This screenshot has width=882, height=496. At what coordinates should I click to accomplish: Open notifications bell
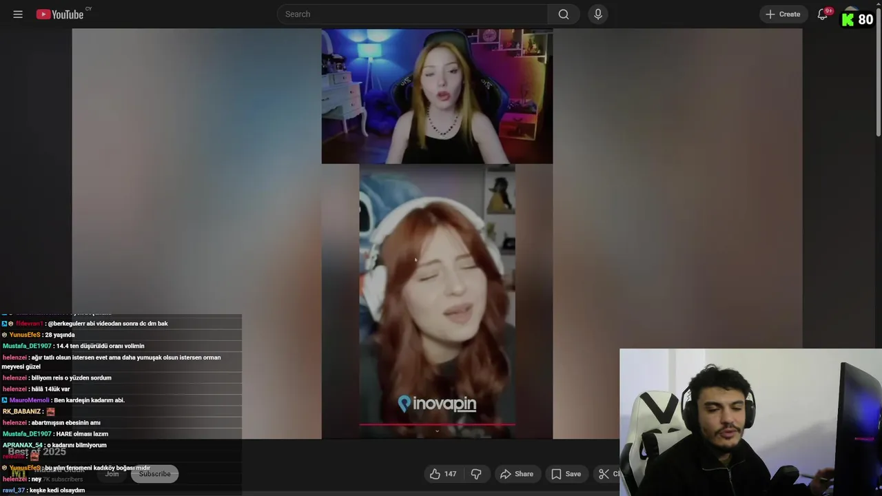click(x=823, y=14)
